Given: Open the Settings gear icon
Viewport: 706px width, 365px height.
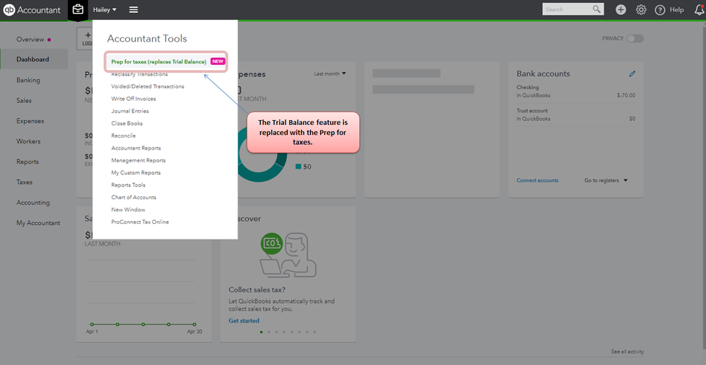Looking at the screenshot, I should 641,9.
